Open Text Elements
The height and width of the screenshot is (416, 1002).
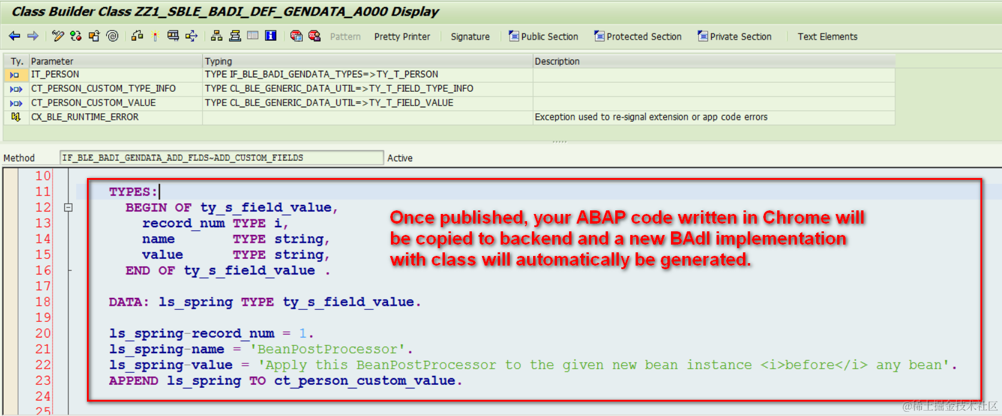click(x=828, y=37)
